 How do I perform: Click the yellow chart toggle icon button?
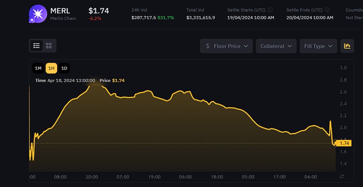(347, 46)
